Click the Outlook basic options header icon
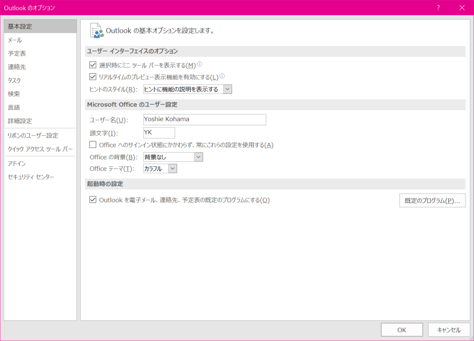 pyautogui.click(x=97, y=31)
